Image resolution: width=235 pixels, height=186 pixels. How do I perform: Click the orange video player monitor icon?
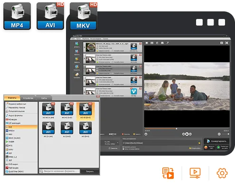[195, 173]
